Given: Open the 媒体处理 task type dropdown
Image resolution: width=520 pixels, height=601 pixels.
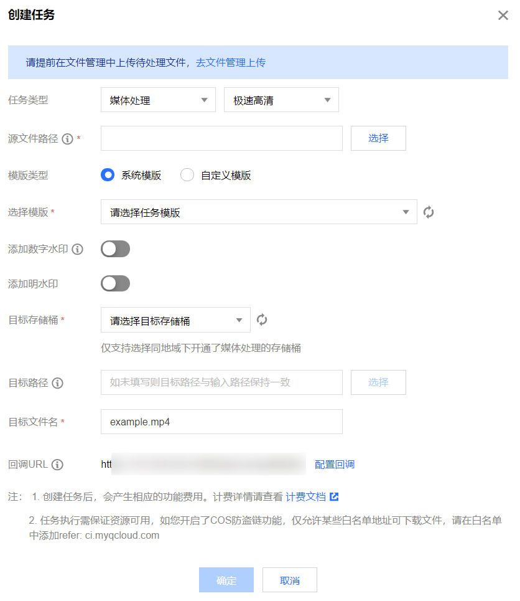Looking at the screenshot, I should (x=158, y=100).
